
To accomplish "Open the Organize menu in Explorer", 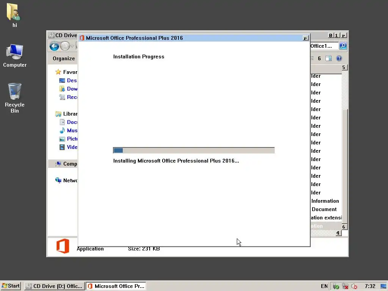I will (x=64, y=58).
